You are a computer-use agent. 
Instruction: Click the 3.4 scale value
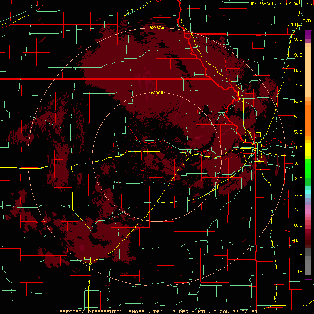298,163
